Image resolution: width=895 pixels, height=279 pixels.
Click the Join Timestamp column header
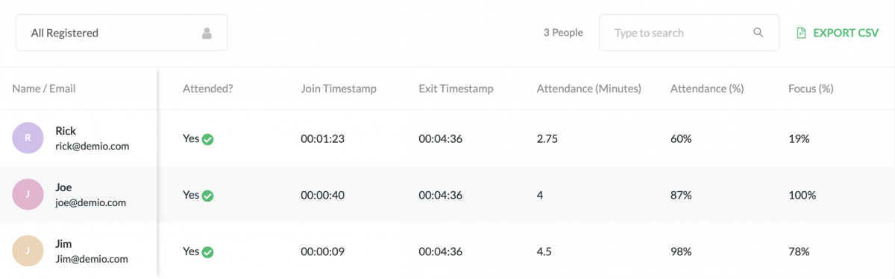click(x=339, y=89)
